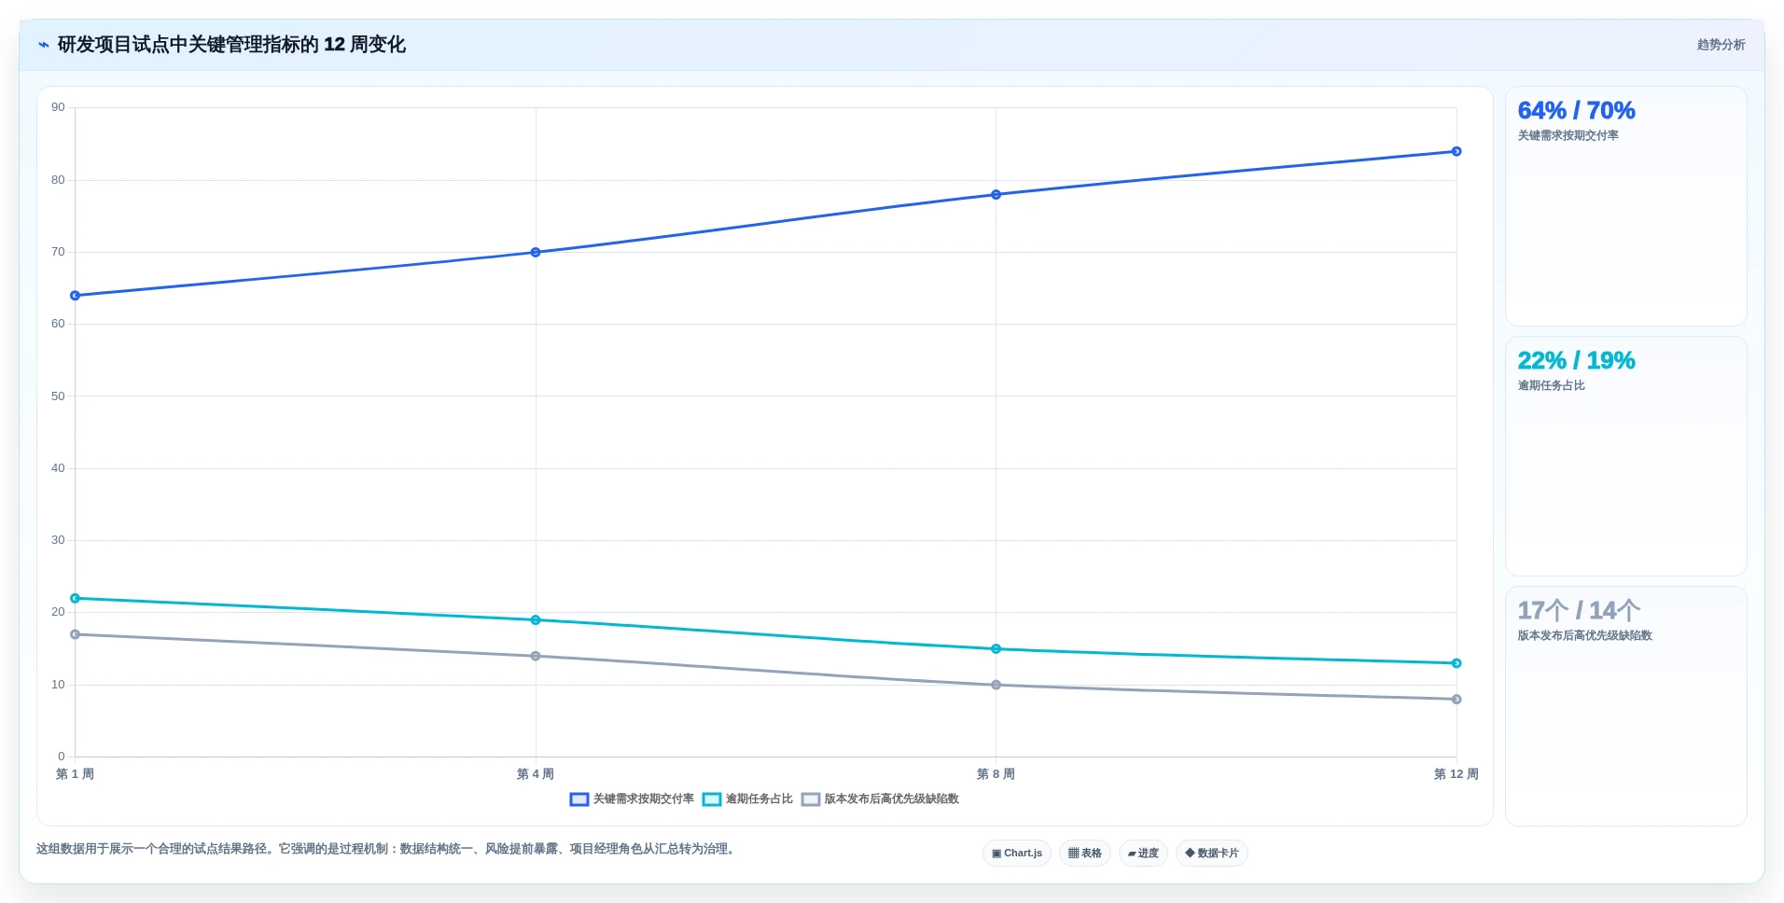Click the 关键需求按期交付率 caption in the stat card
The height and width of the screenshot is (903, 1784).
(x=1568, y=136)
